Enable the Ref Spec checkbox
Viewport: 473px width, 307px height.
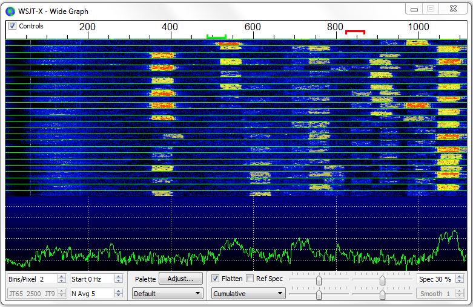(250, 279)
